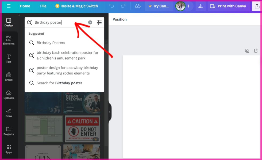Open the Draw sidebar tab

click(9, 113)
